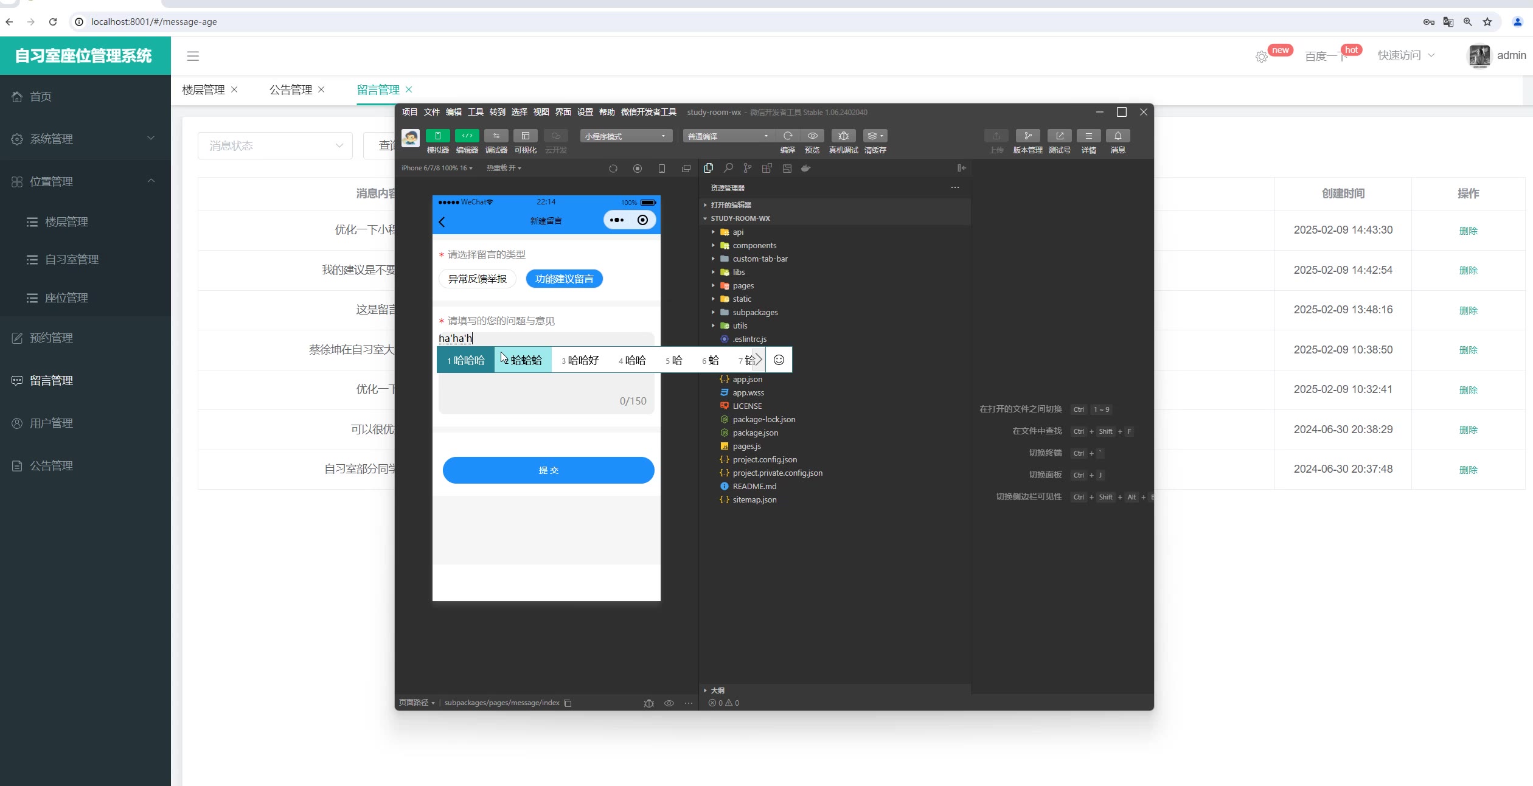Open the 普通编译 compile mode dropdown

[728, 136]
